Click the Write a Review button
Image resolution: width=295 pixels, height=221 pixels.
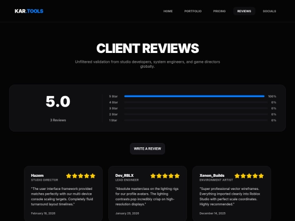click(x=147, y=148)
